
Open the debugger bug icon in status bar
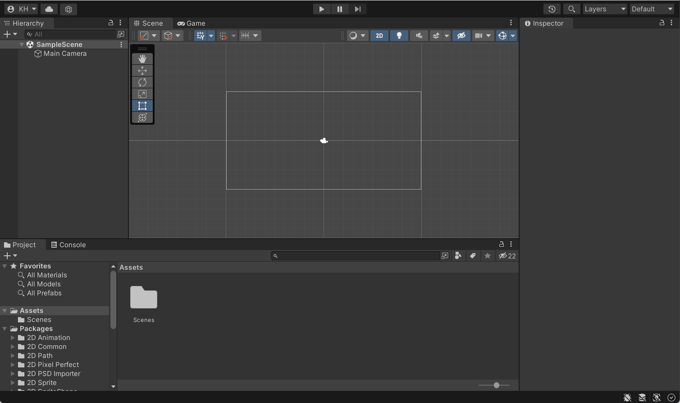[627, 398]
